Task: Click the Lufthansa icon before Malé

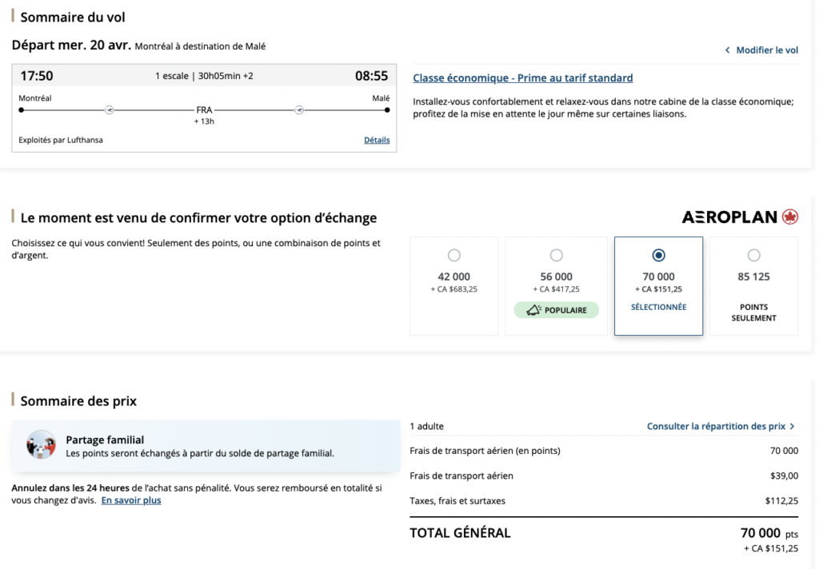Action: [x=299, y=110]
